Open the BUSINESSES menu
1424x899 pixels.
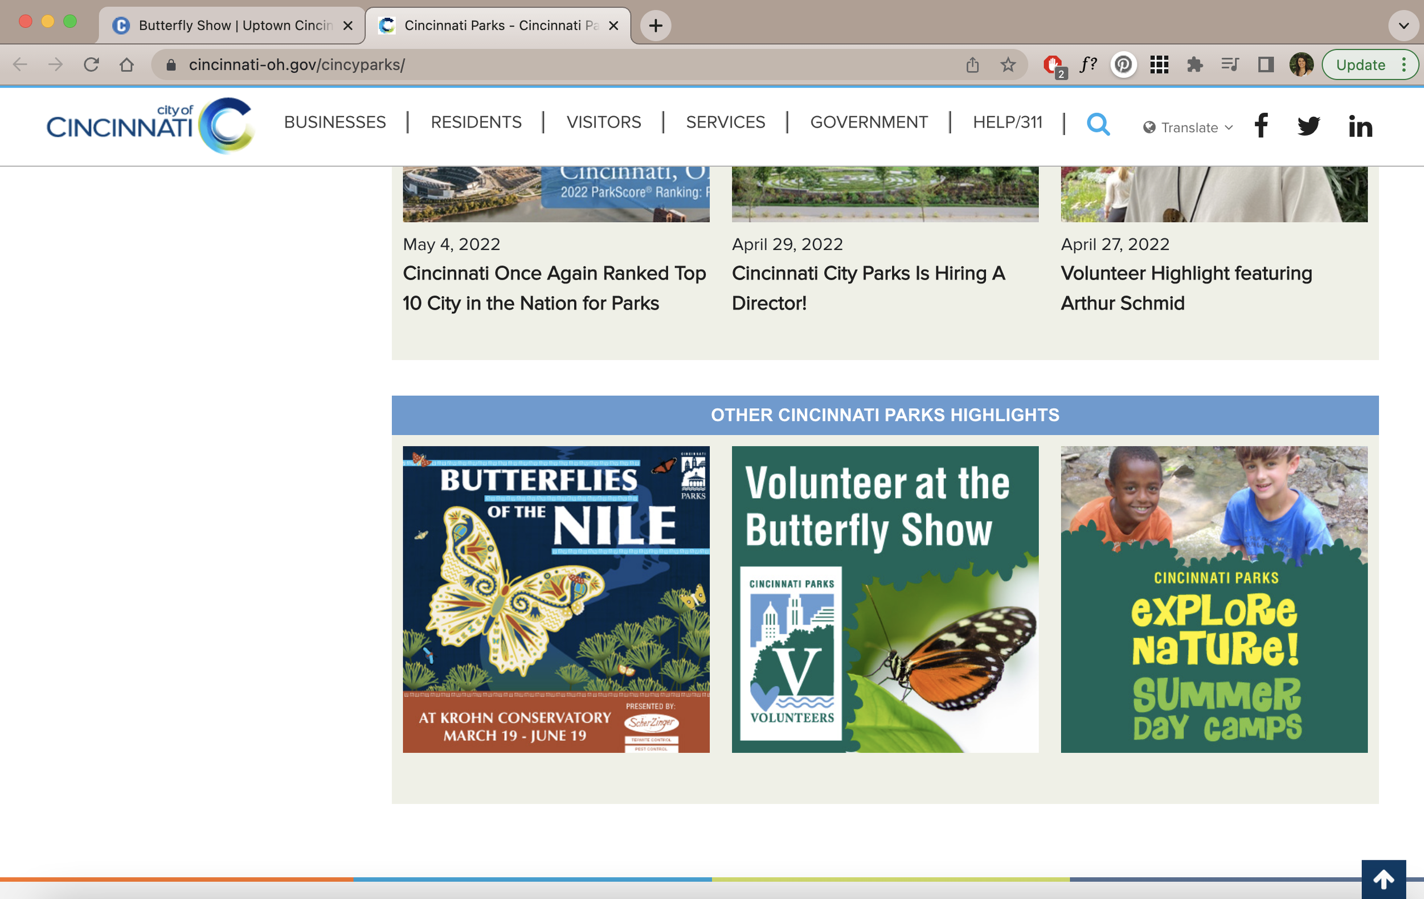tap(335, 122)
